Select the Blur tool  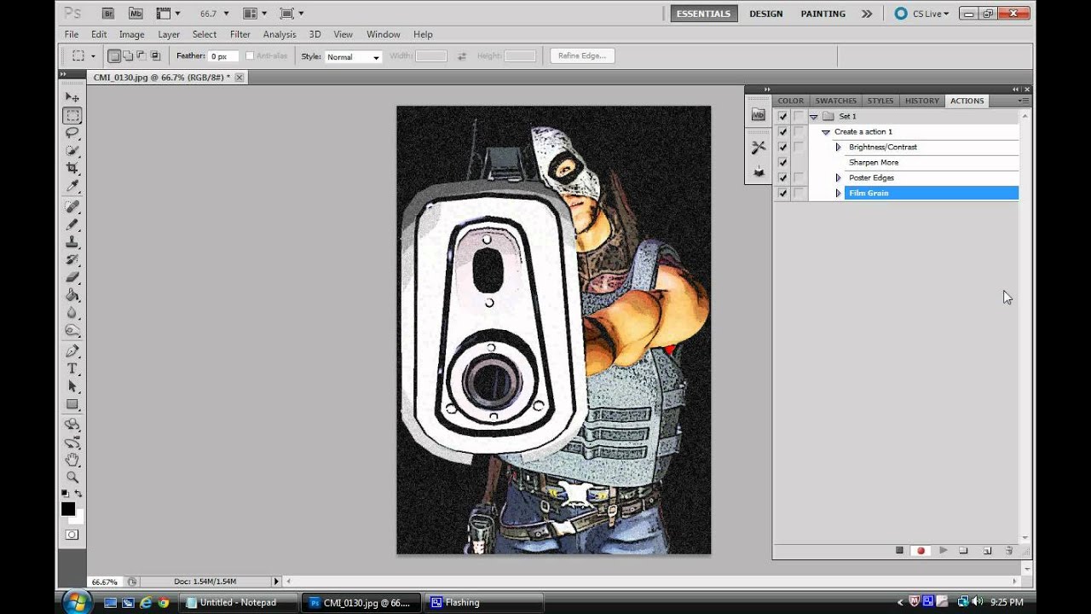tap(72, 313)
